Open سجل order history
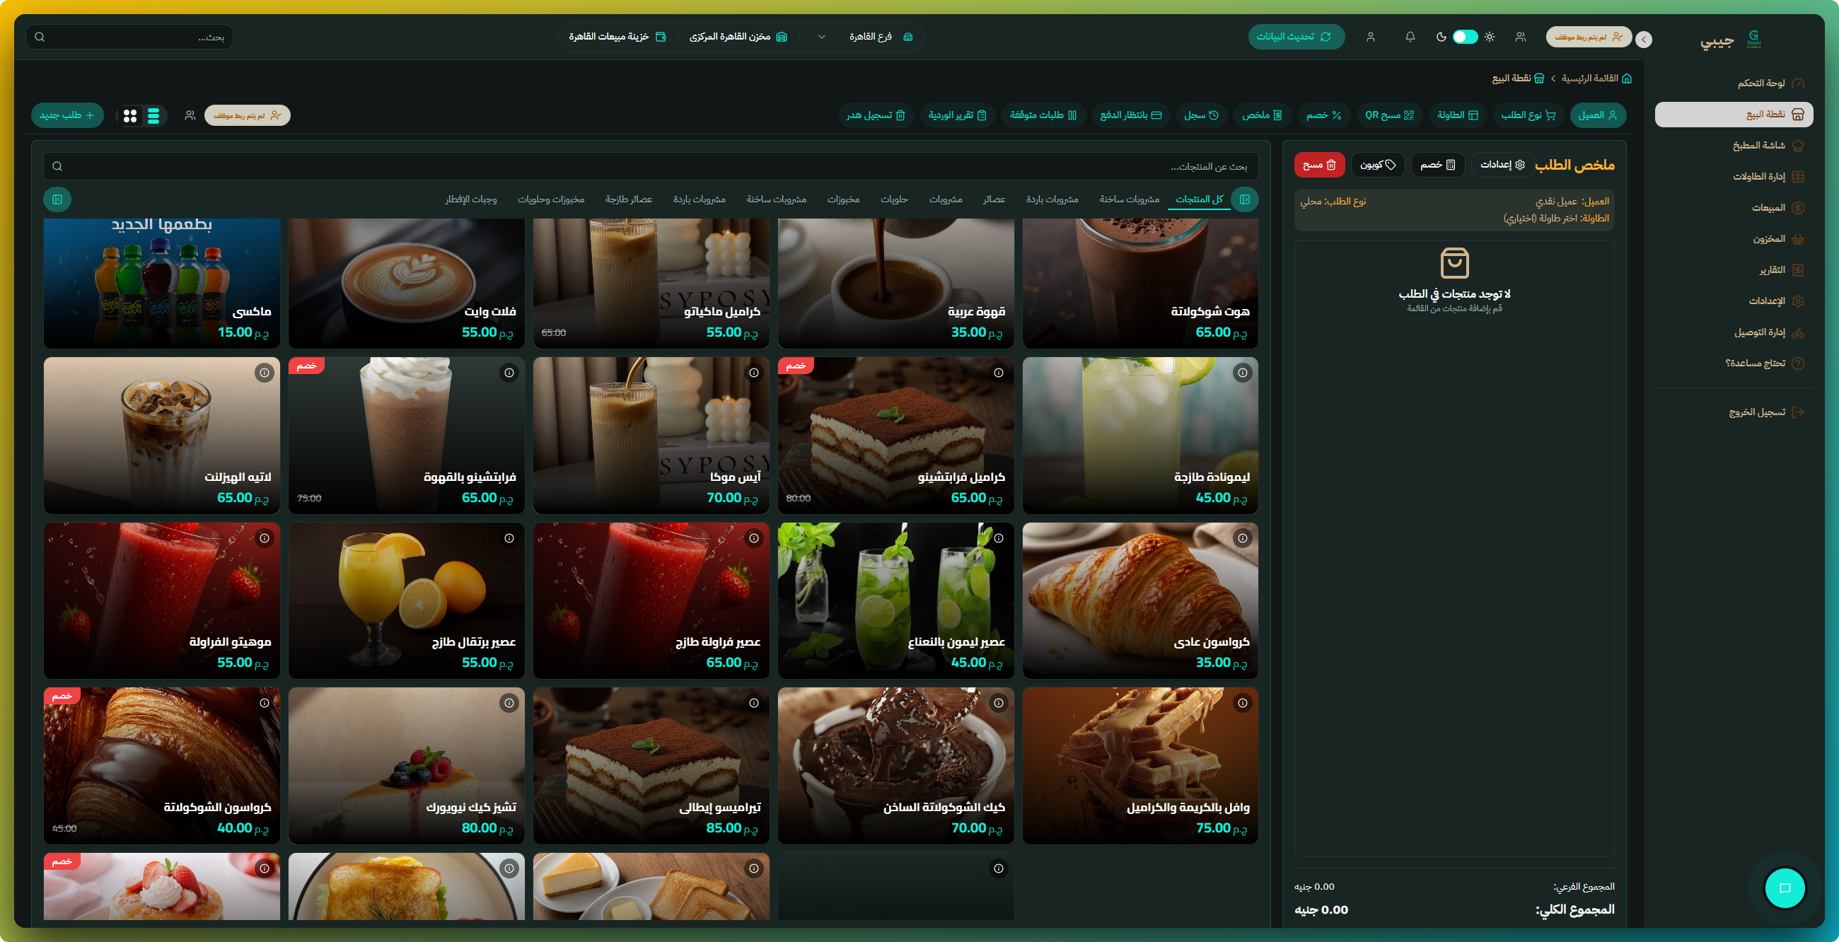Viewport: 1839px width, 942px height. [x=1202, y=115]
